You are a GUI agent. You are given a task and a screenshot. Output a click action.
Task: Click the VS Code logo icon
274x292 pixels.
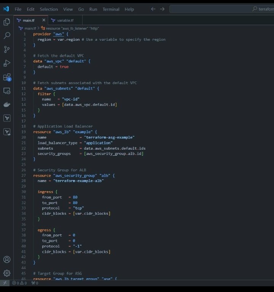pos(6,9)
